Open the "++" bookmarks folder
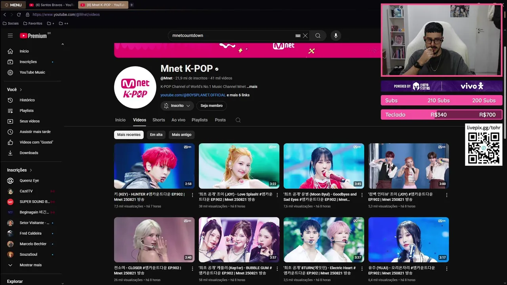 click(63, 23)
